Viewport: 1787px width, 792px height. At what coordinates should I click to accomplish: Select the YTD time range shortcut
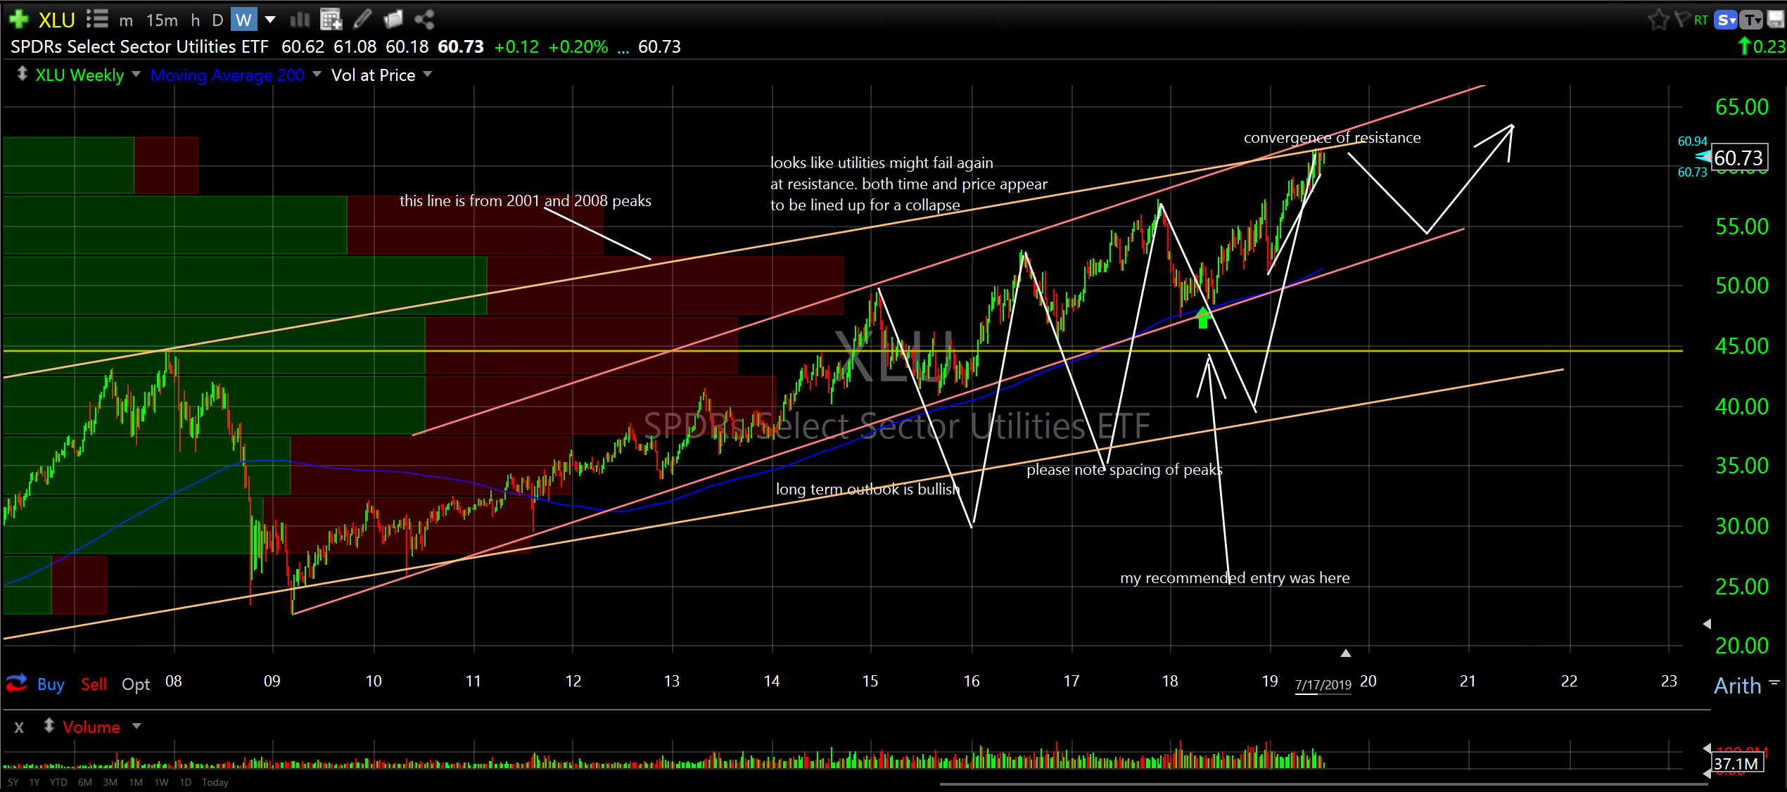click(x=58, y=782)
